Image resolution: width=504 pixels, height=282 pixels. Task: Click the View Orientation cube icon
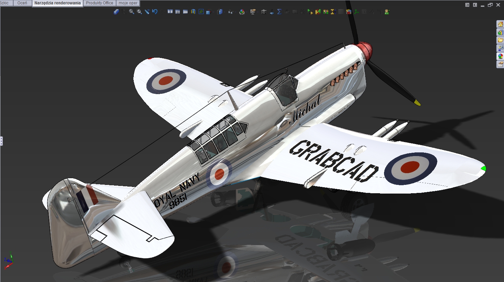pos(208,12)
